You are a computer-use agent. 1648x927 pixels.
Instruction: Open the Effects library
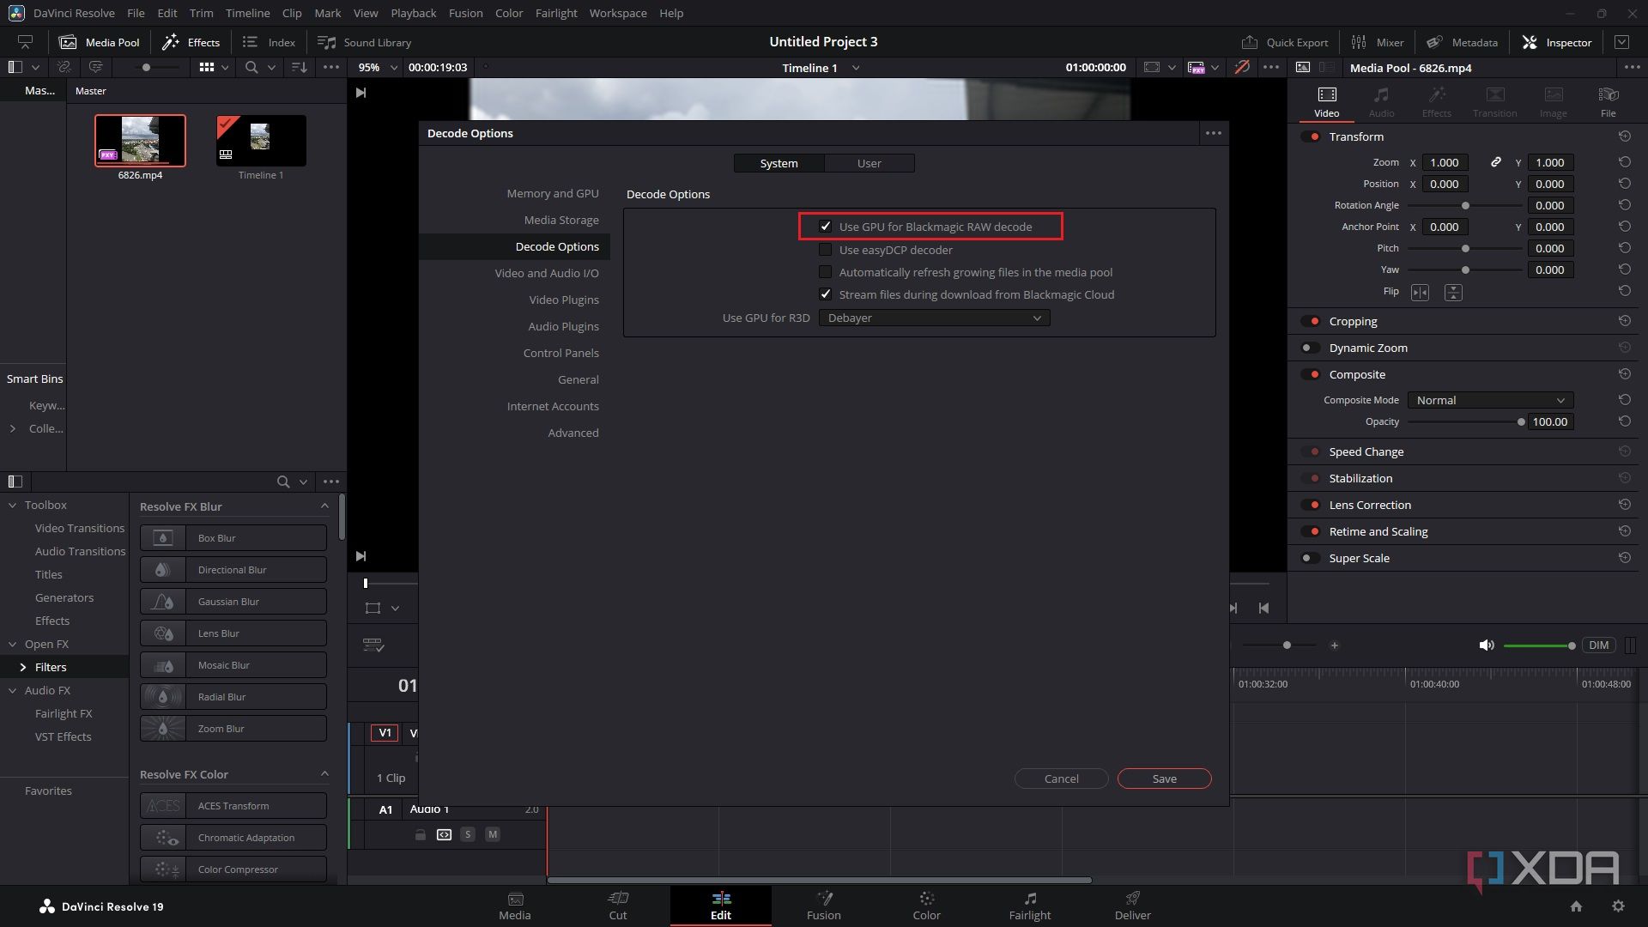pyautogui.click(x=191, y=41)
